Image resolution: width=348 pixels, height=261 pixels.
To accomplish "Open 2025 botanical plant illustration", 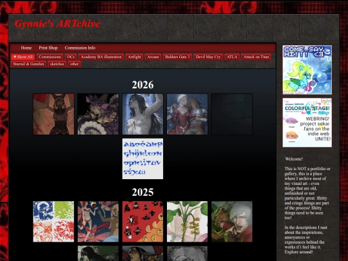I will coord(188,222).
